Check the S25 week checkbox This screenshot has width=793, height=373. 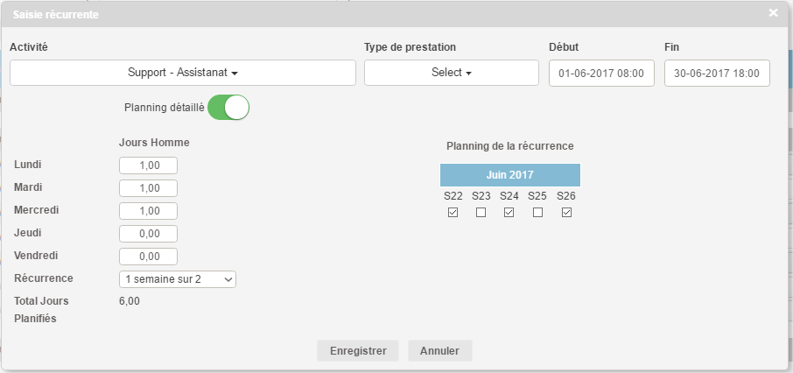coord(537,213)
